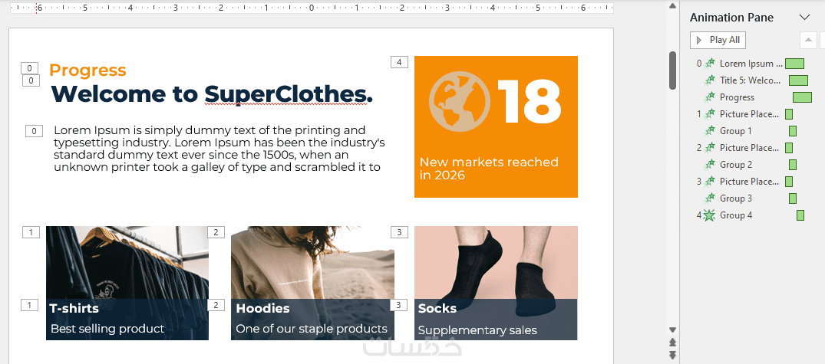Select the Hoodies photo on the slide

click(312, 263)
